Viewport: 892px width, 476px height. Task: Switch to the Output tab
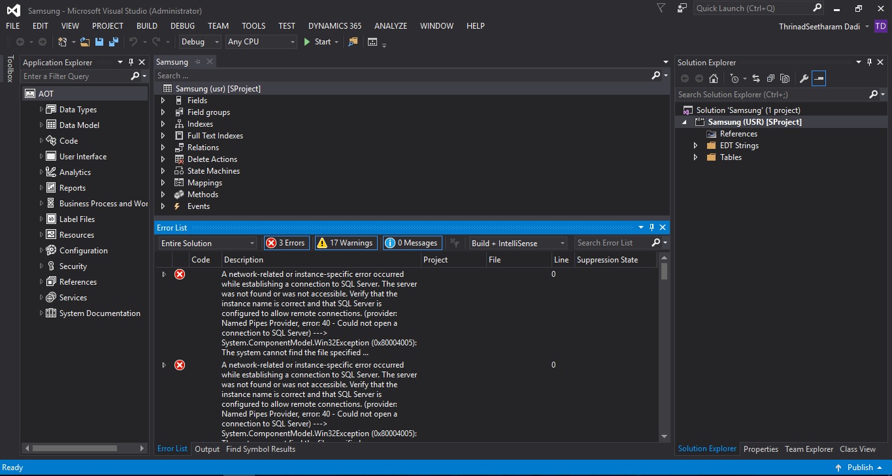click(207, 449)
